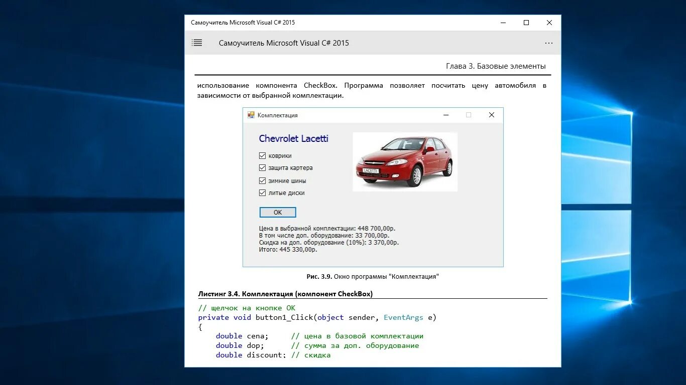Open the contents list hamburger menu
The width and height of the screenshot is (686, 385).
point(197,43)
